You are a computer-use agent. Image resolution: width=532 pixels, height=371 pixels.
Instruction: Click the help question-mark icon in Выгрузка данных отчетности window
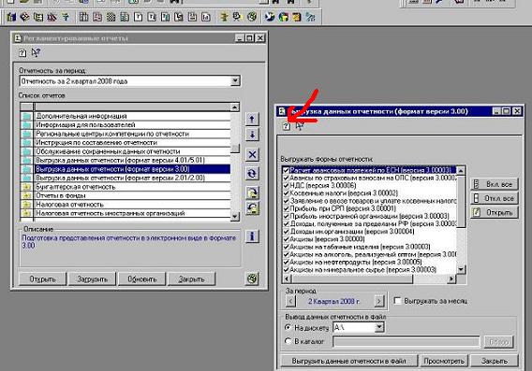(287, 126)
